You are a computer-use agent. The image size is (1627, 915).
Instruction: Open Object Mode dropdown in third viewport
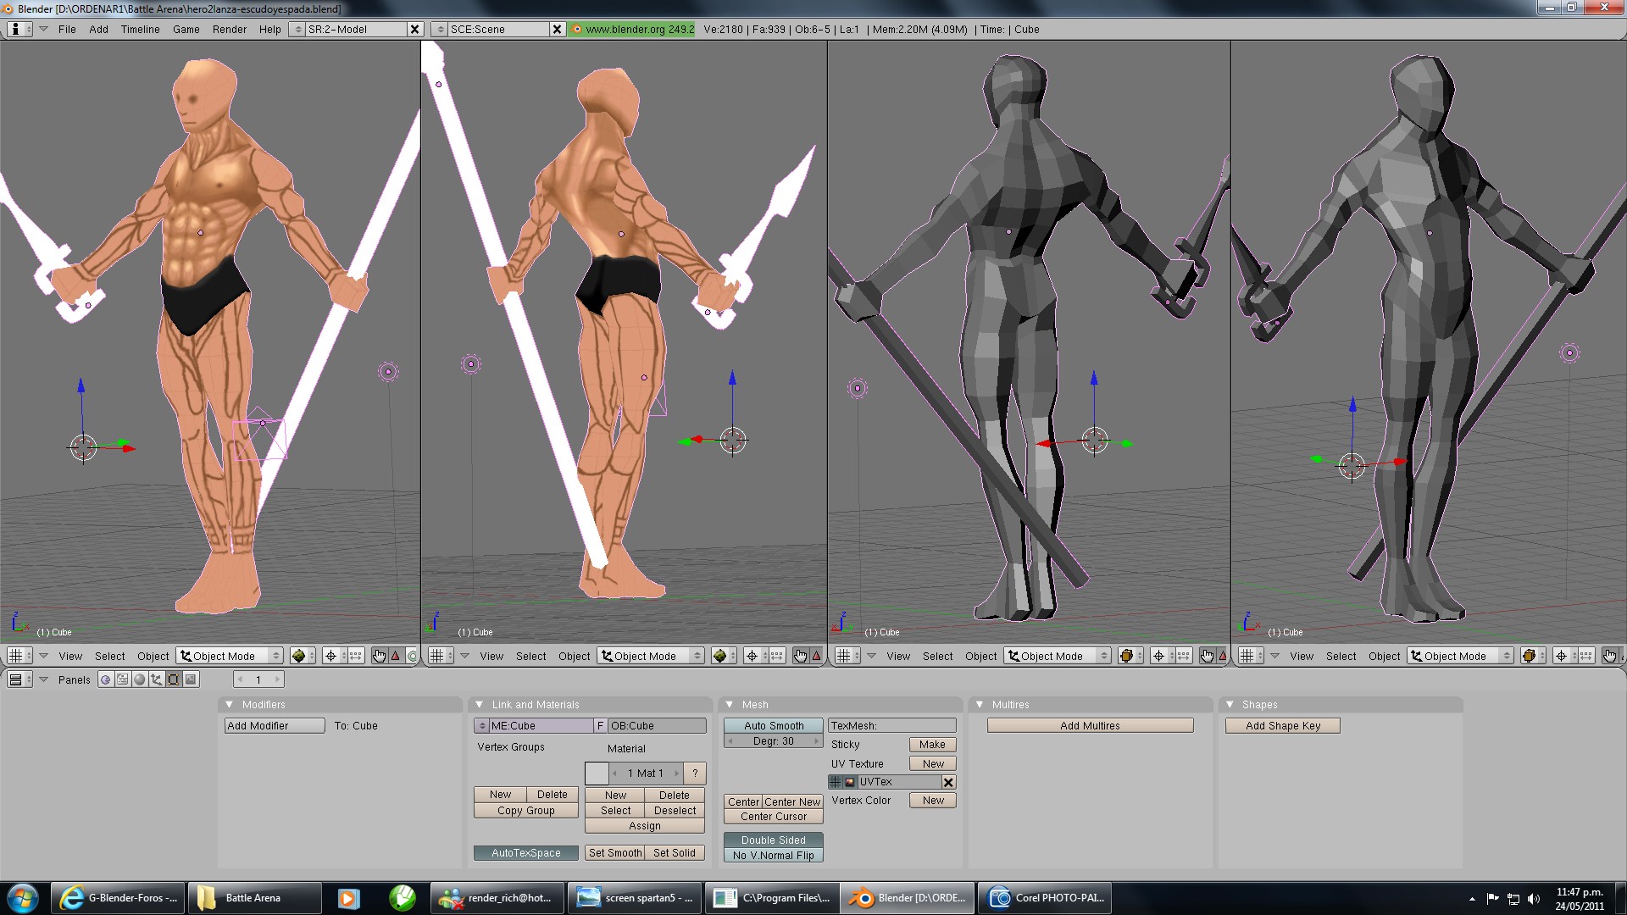(x=1058, y=656)
